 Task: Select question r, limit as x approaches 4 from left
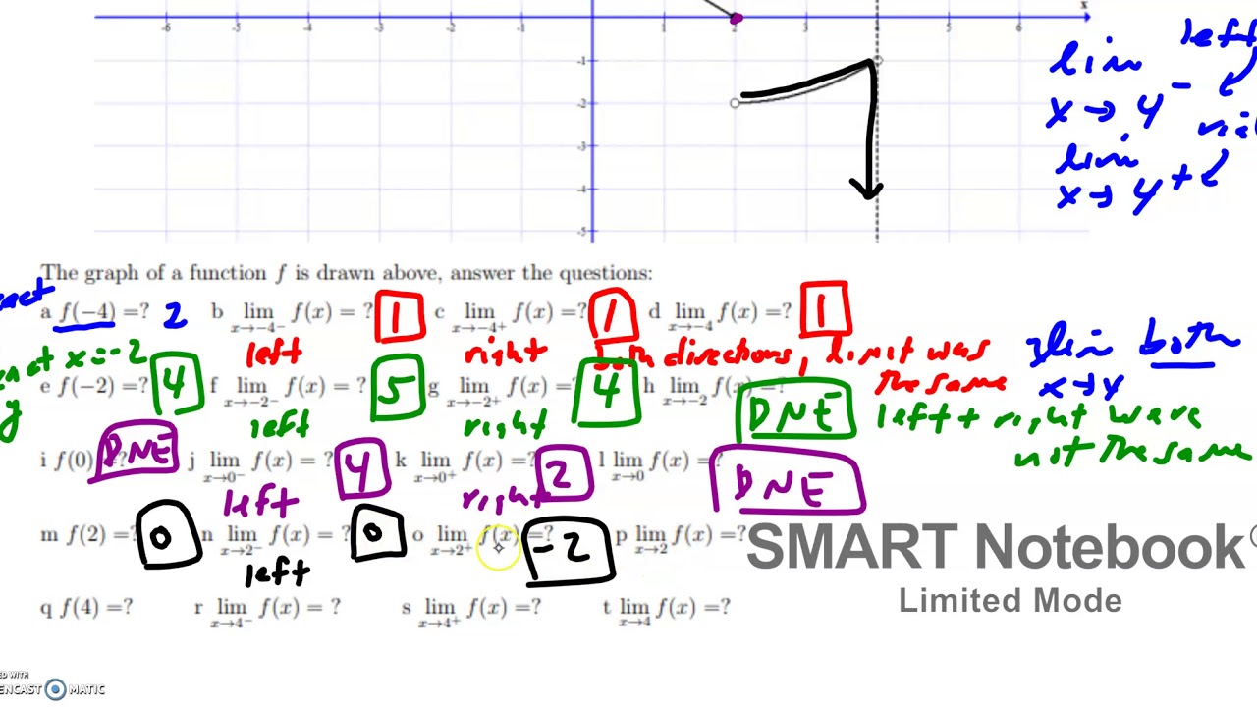tap(267, 610)
